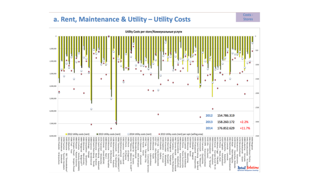Click the left axis label "-7,000,000"

click(53, 124)
